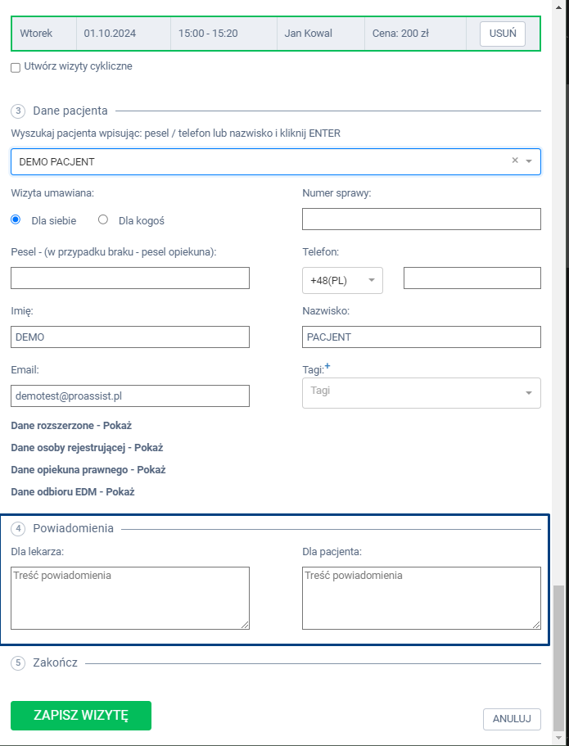Open the patient search dropdown arrow
Viewport: 569px width, 746px height.
click(x=529, y=161)
